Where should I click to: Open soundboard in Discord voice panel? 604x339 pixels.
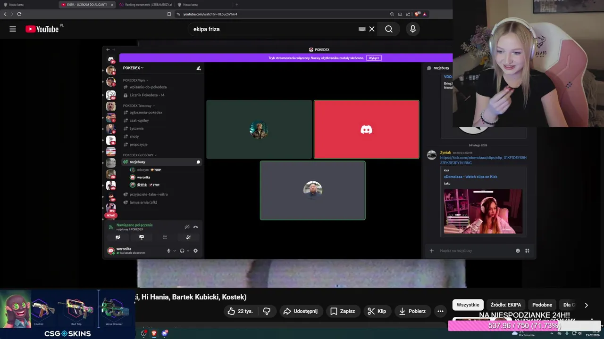tap(188, 237)
